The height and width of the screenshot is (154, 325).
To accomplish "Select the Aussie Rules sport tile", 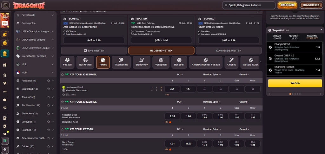I will tap(251, 62).
